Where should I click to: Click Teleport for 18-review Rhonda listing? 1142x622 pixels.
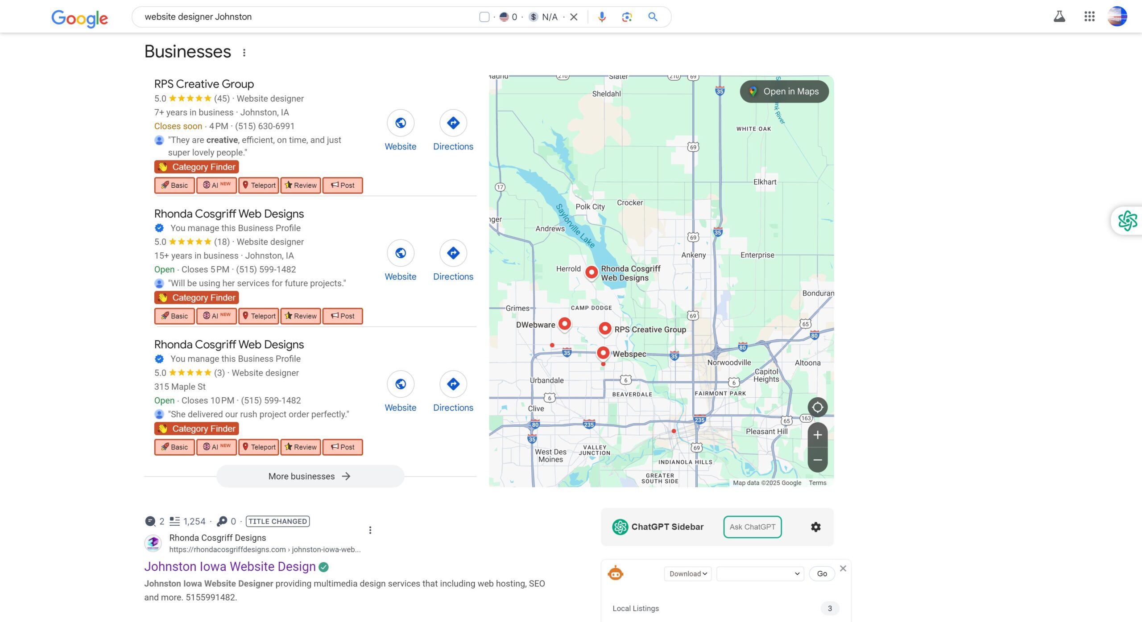pyautogui.click(x=259, y=316)
